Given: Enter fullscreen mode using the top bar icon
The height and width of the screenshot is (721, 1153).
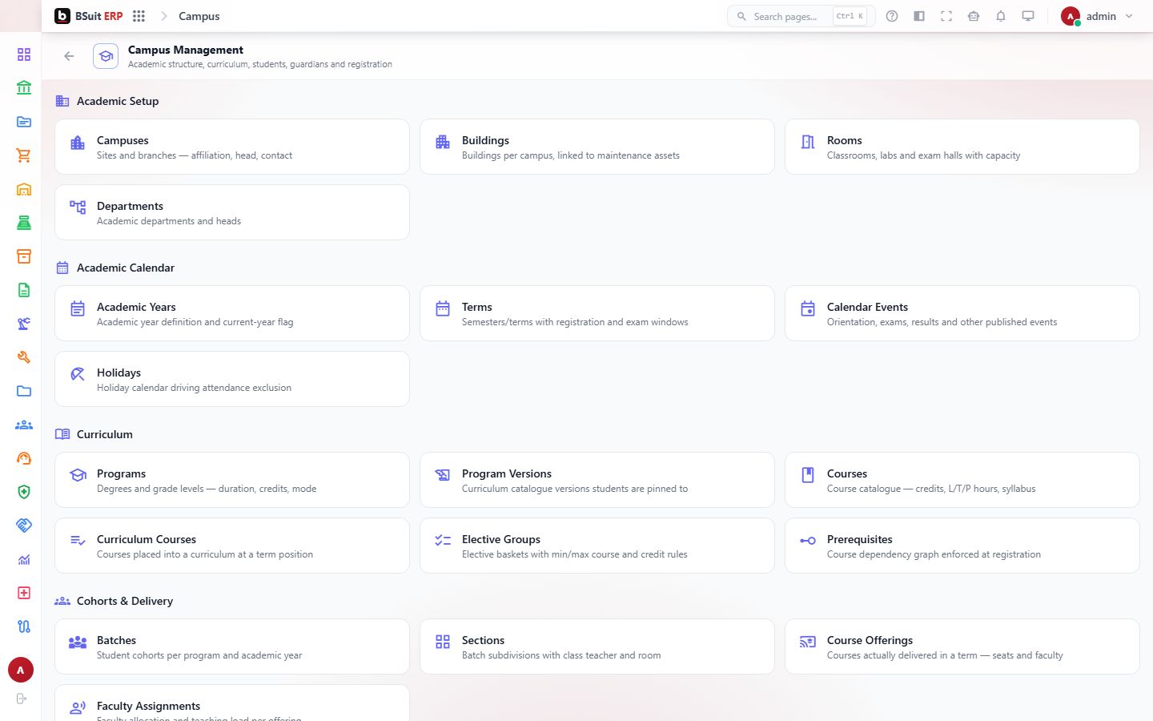Looking at the screenshot, I should [946, 16].
